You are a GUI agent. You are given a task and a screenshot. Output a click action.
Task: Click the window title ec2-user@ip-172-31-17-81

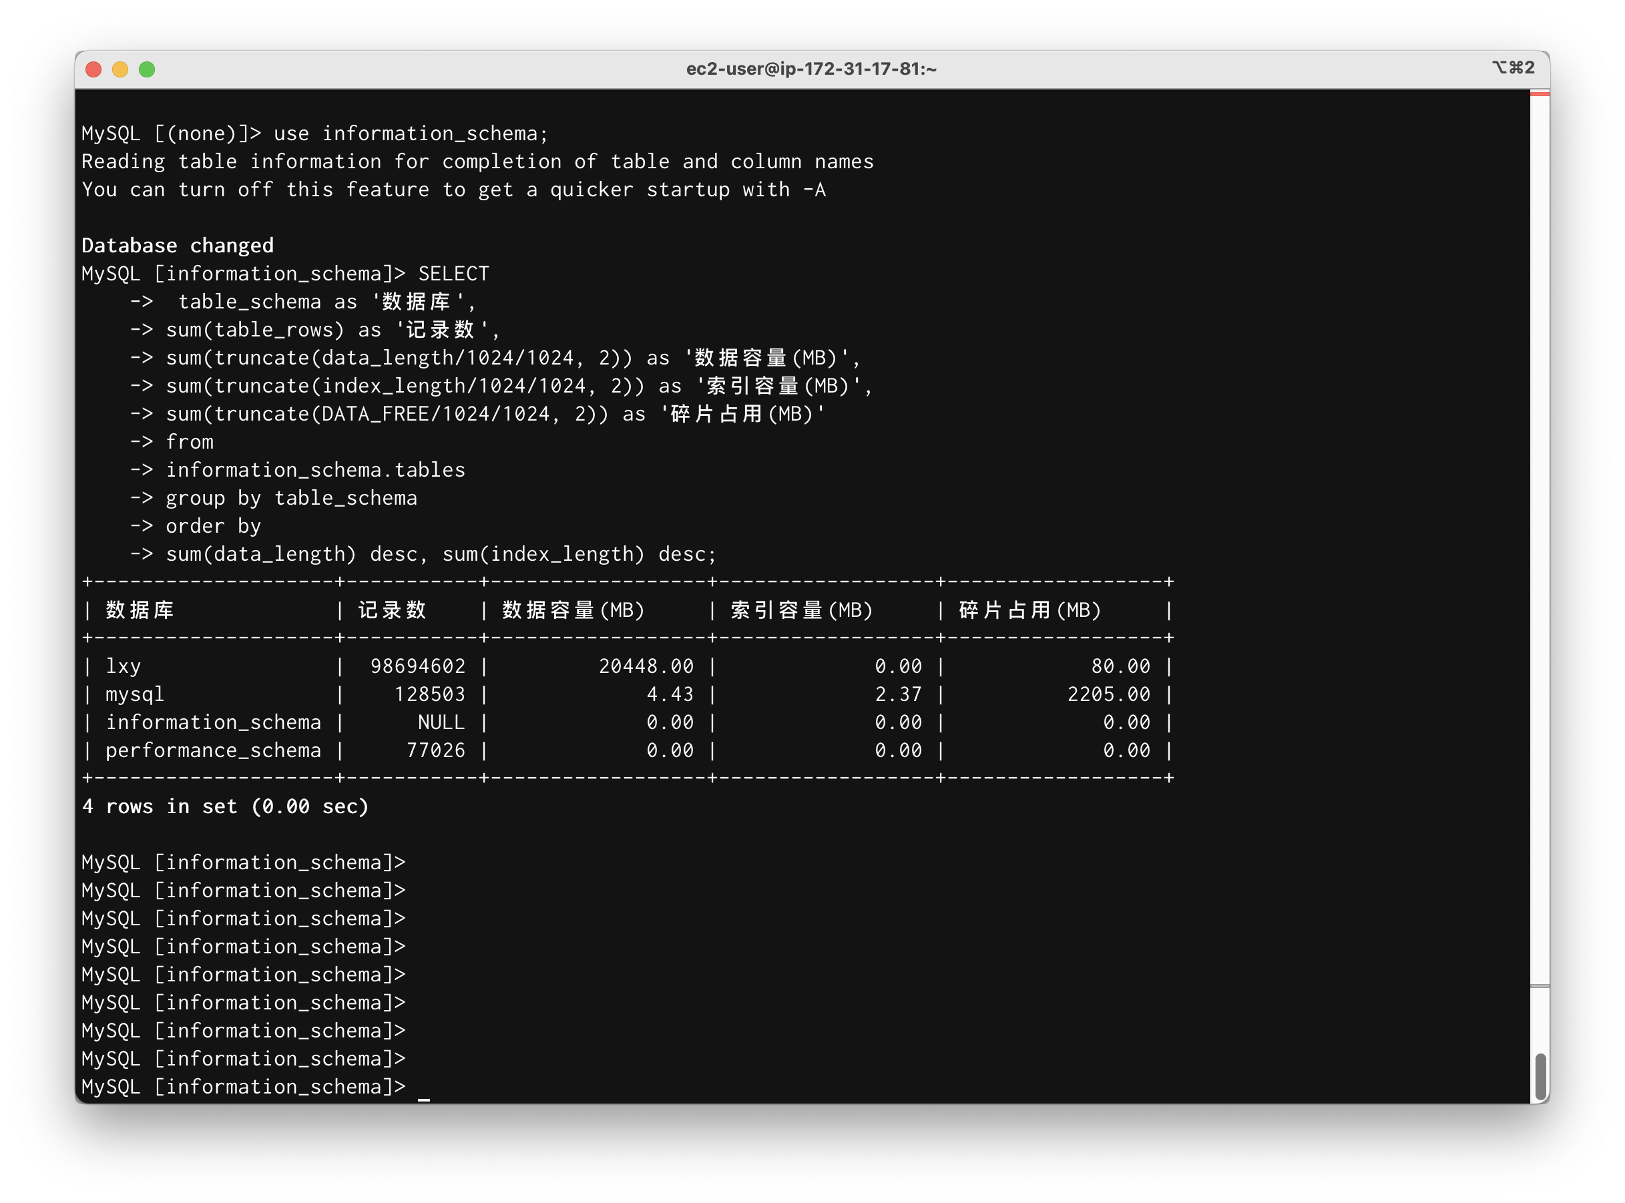tap(811, 69)
